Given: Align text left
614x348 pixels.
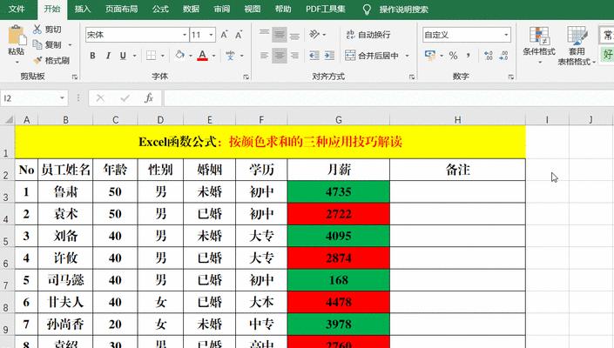Looking at the screenshot, I should click(x=264, y=56).
